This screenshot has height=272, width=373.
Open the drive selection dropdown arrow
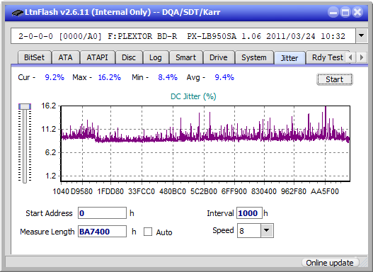[x=362, y=36]
